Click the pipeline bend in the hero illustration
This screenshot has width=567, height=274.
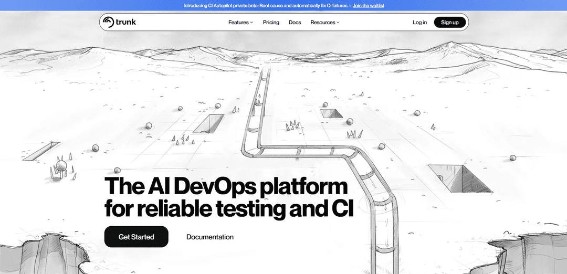353,153
